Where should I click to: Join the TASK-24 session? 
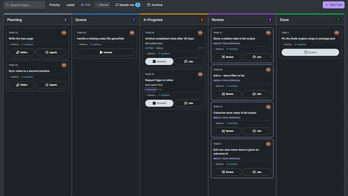189,62
